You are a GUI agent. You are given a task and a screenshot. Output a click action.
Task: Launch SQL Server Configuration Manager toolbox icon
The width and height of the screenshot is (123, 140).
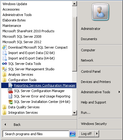coord(10,91)
